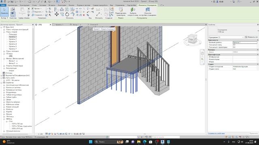
Task: Open the Базовый уровень value dropdown
Action: click(x=245, y=42)
